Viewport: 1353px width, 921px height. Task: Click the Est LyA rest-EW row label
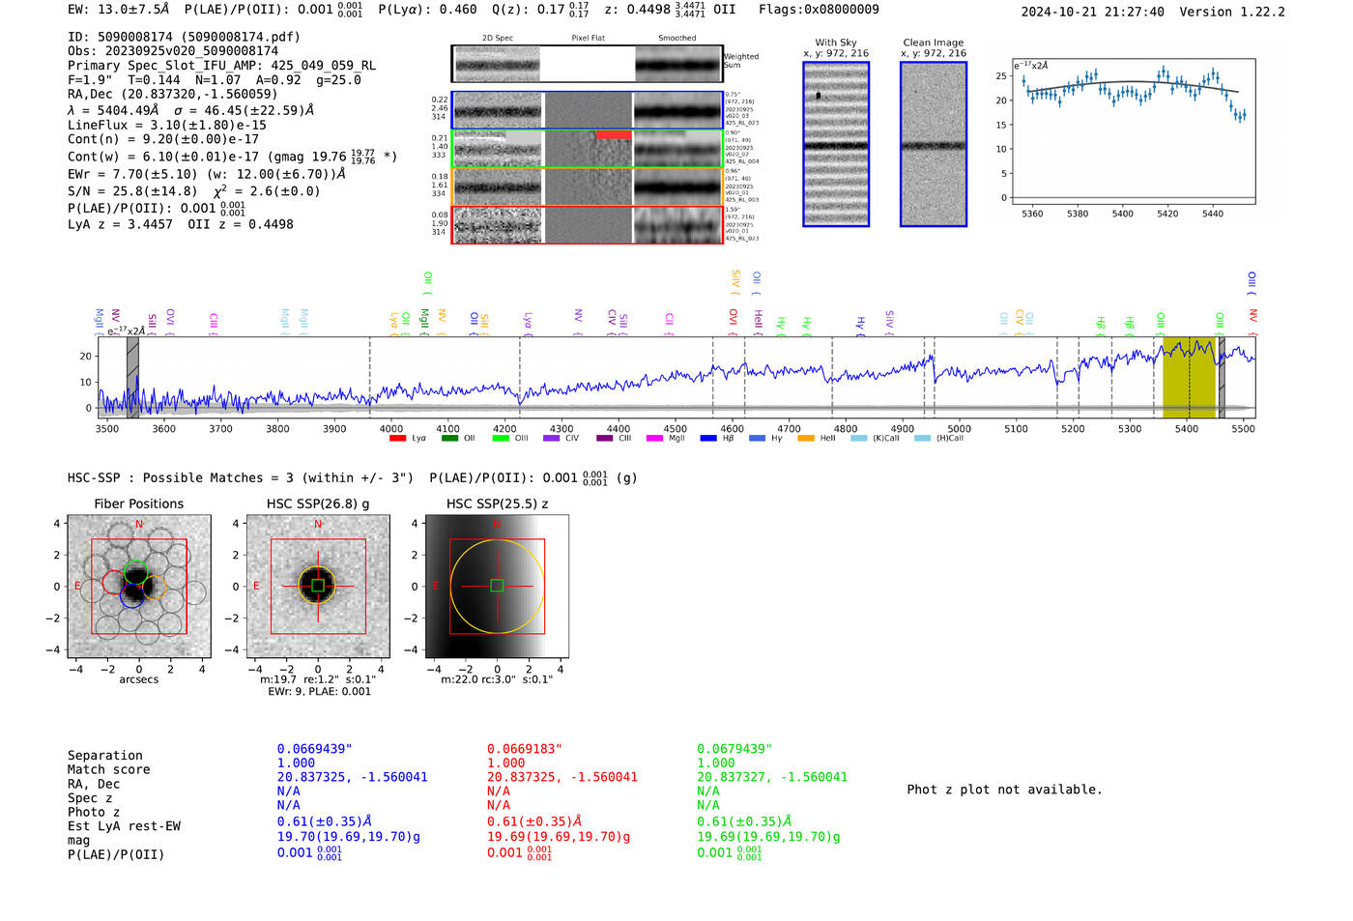point(124,826)
